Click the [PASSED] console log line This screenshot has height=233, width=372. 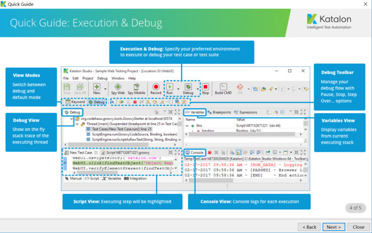coord(244,170)
